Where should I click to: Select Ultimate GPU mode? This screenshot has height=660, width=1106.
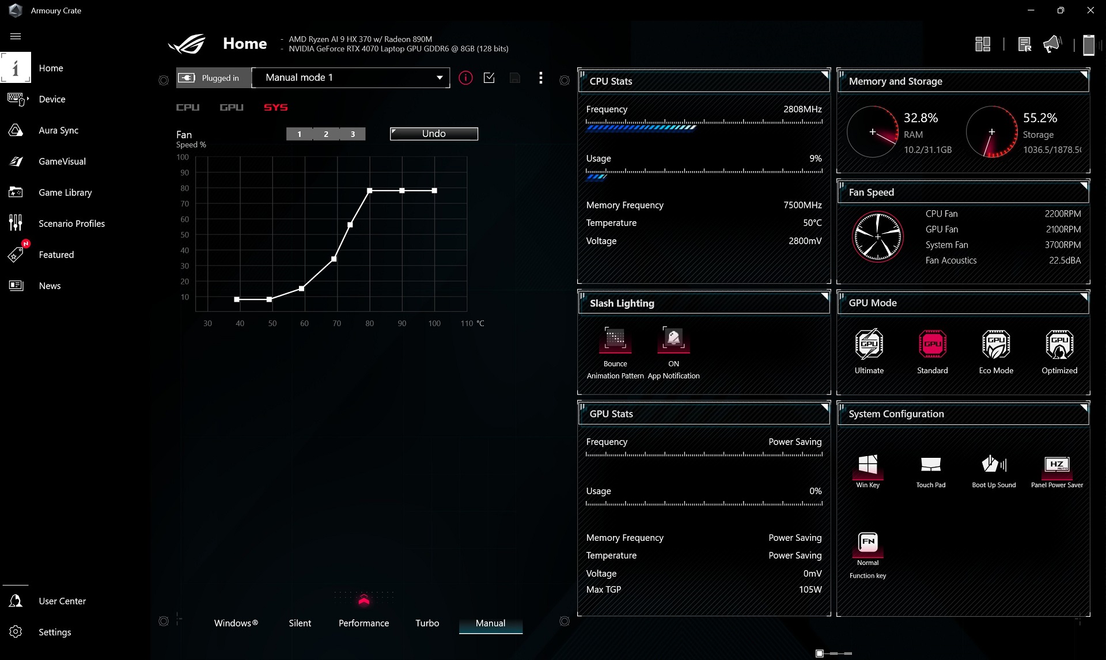click(x=869, y=344)
